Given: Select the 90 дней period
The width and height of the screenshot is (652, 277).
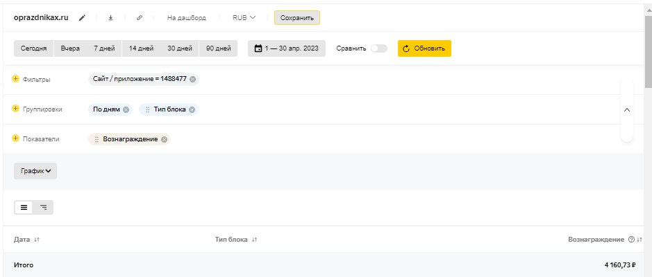Looking at the screenshot, I should (218, 48).
